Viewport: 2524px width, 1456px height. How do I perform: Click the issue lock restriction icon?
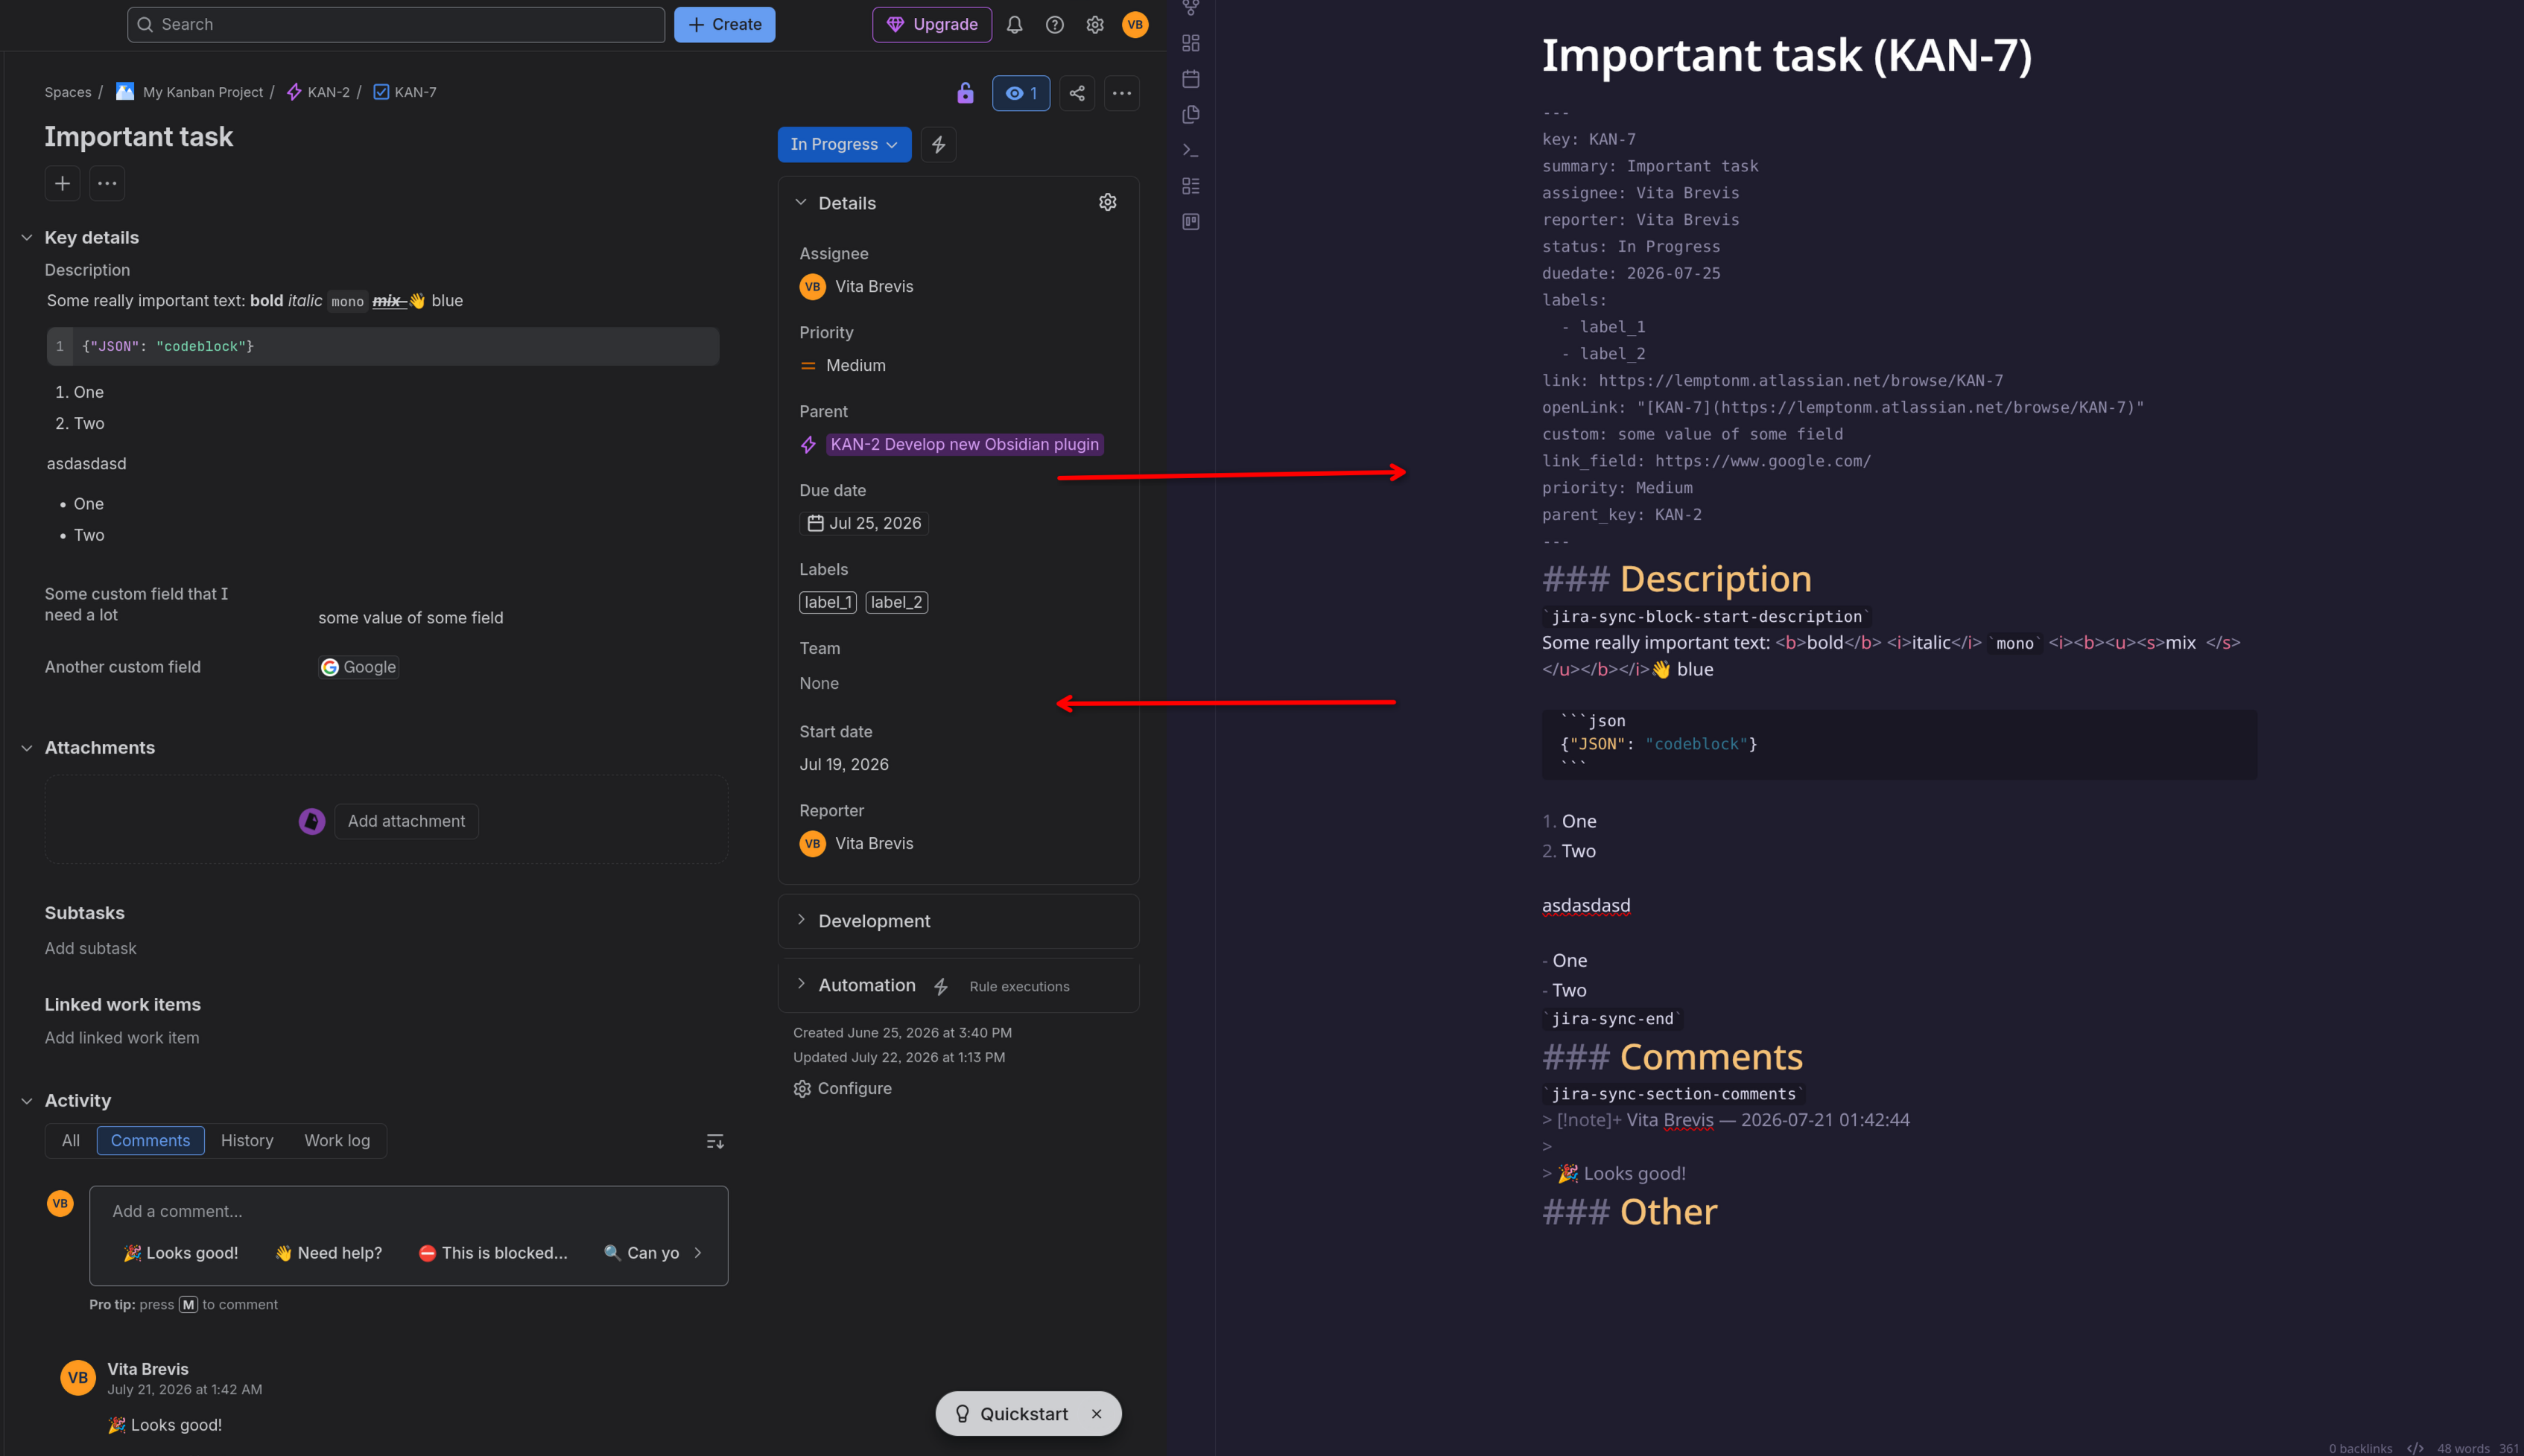965,93
